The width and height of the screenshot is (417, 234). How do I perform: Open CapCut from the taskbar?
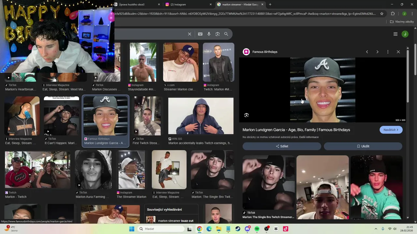pyautogui.click(x=276, y=229)
